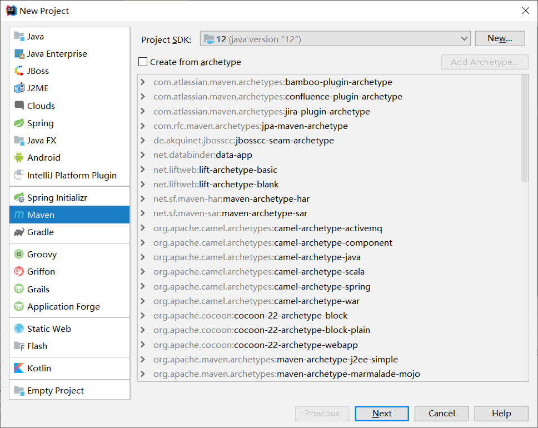Click the JBoss icon in sidebar

pos(19,71)
